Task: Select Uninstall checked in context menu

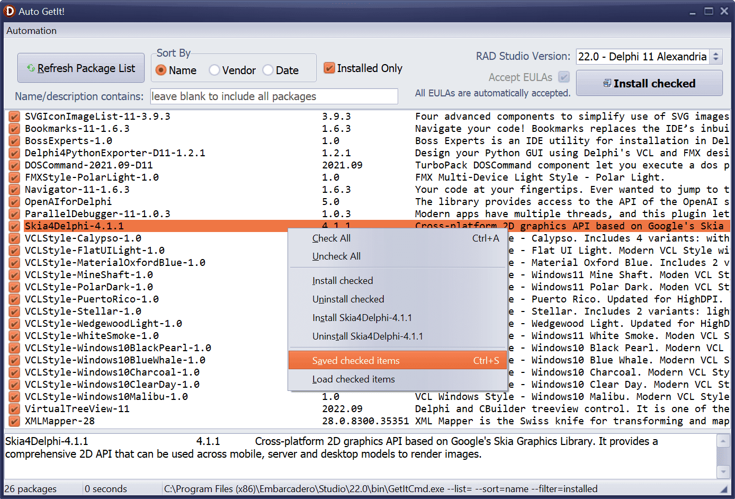Action: pyautogui.click(x=398, y=299)
